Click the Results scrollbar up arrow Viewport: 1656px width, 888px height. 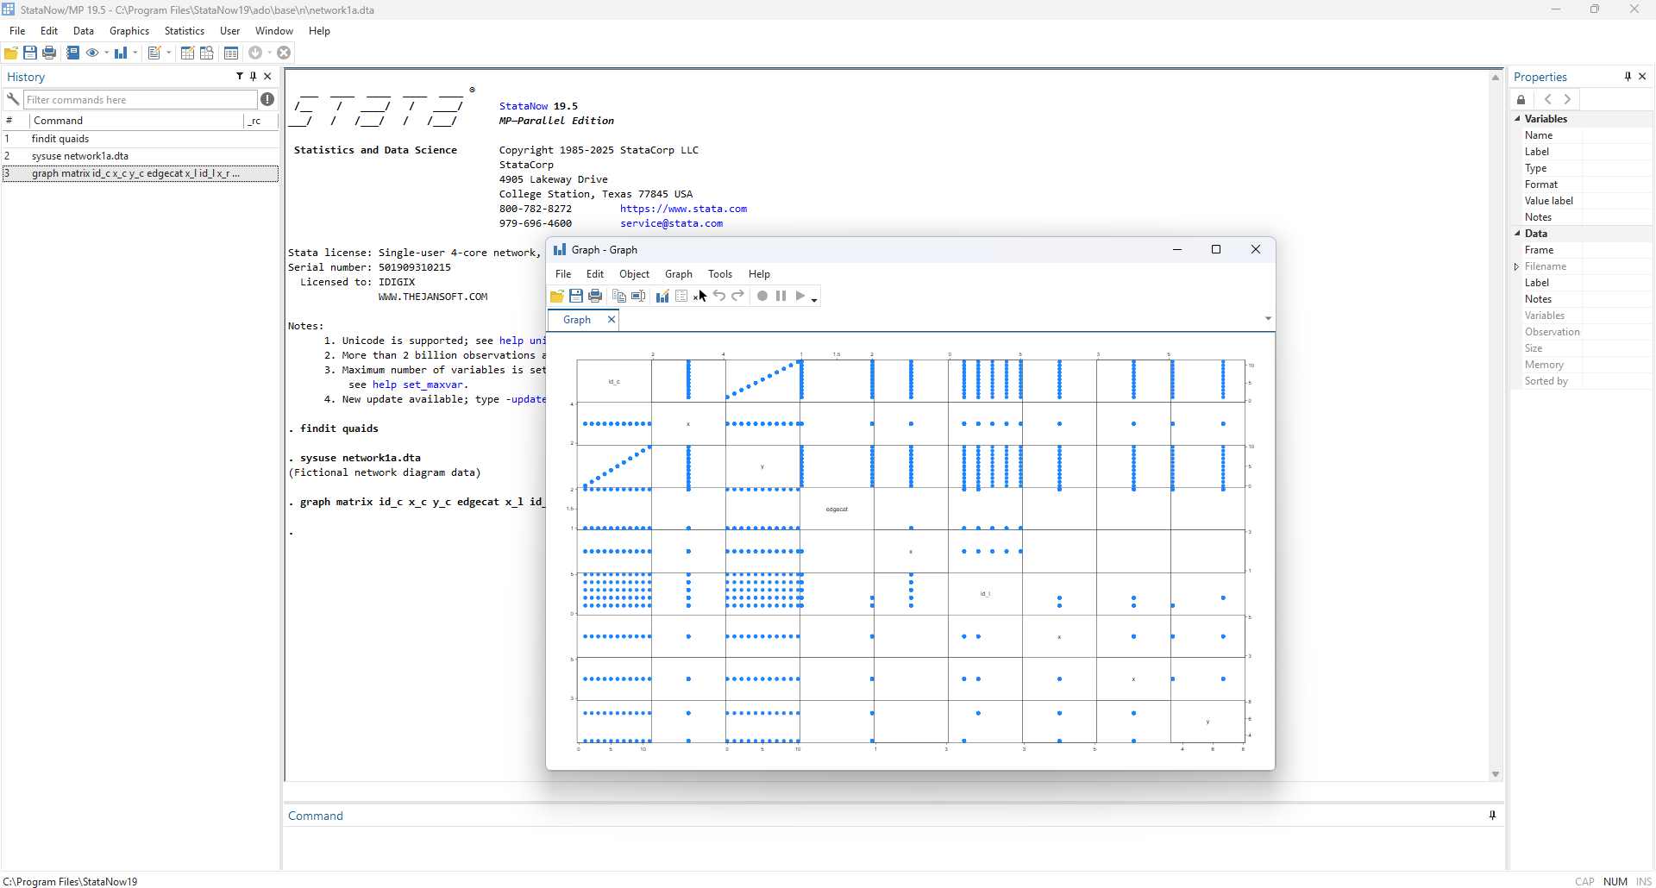coord(1496,78)
